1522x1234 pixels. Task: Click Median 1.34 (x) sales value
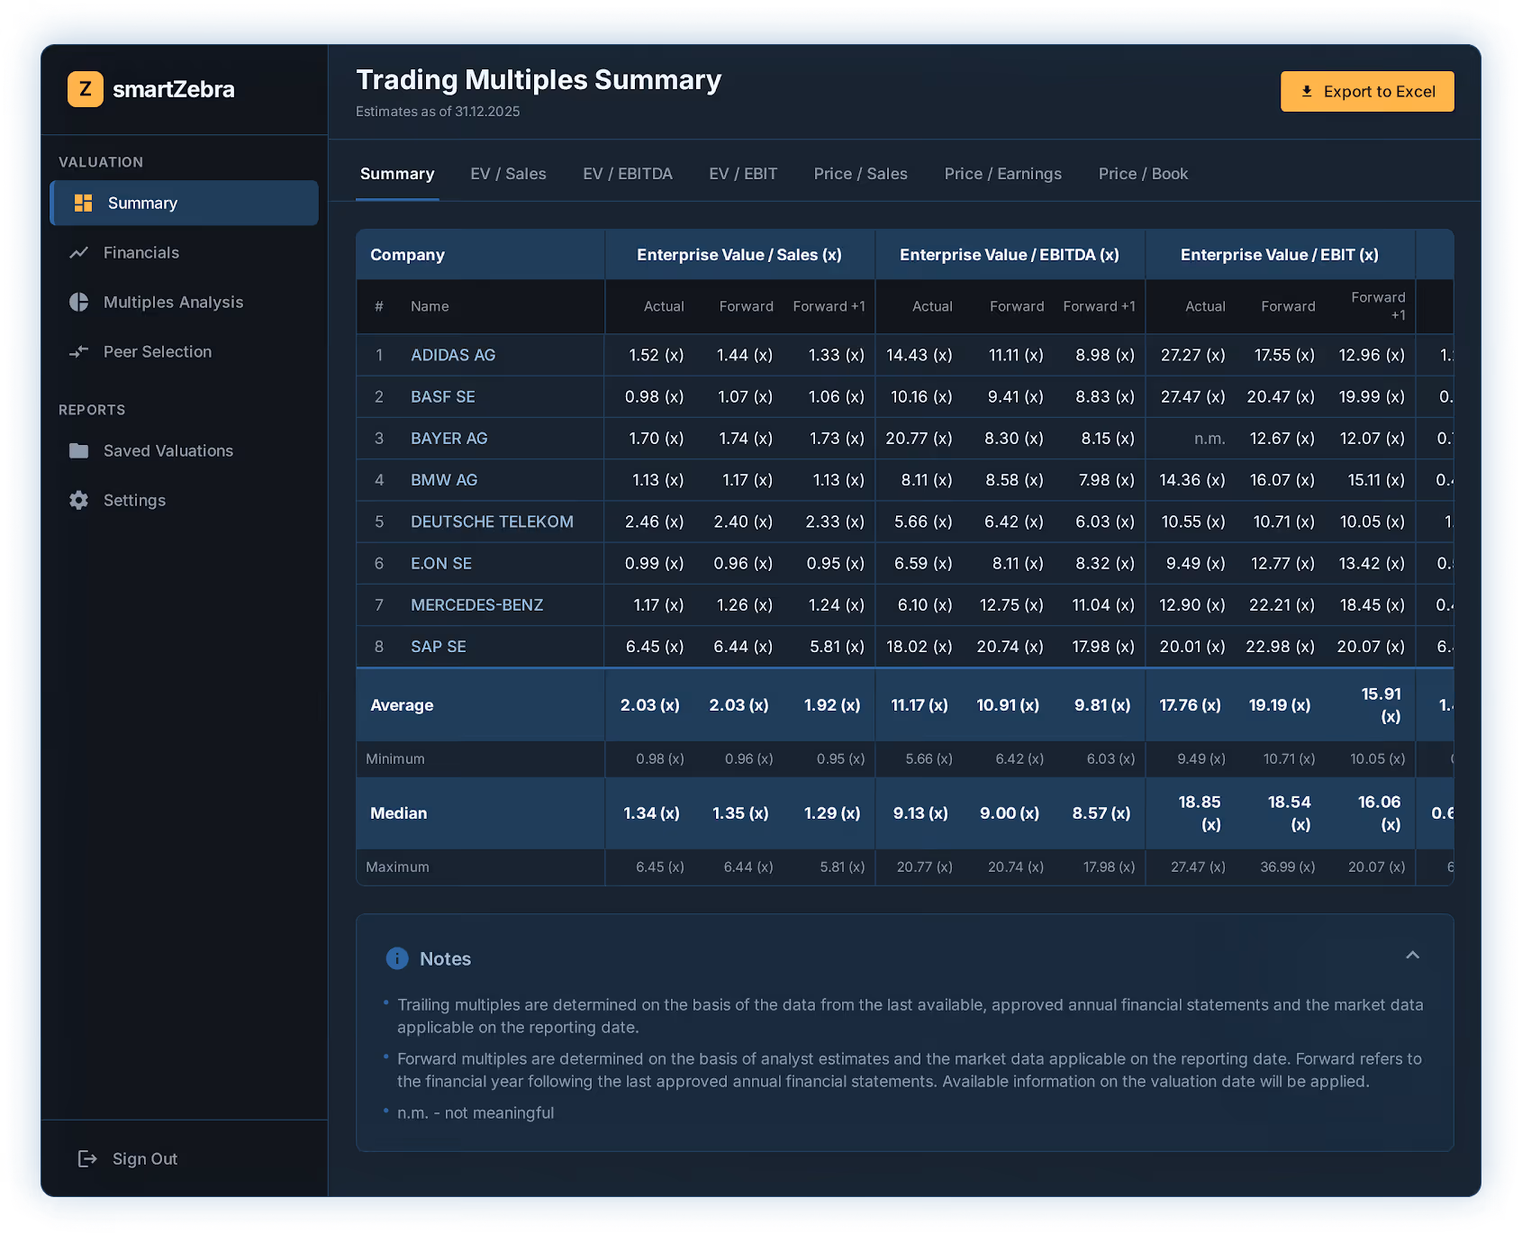651,813
